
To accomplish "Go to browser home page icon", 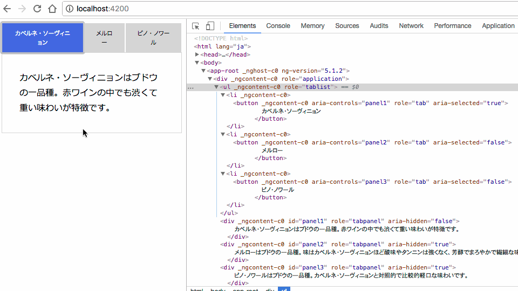I will click(x=52, y=9).
